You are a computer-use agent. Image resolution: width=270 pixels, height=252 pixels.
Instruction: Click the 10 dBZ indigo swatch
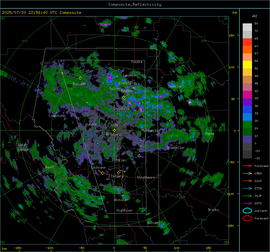point(247,140)
